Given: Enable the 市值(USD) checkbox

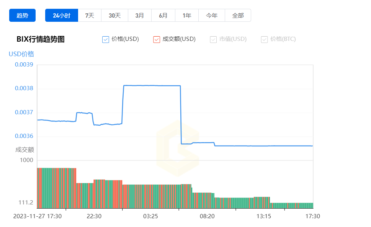Looking at the screenshot, I should coord(213,39).
